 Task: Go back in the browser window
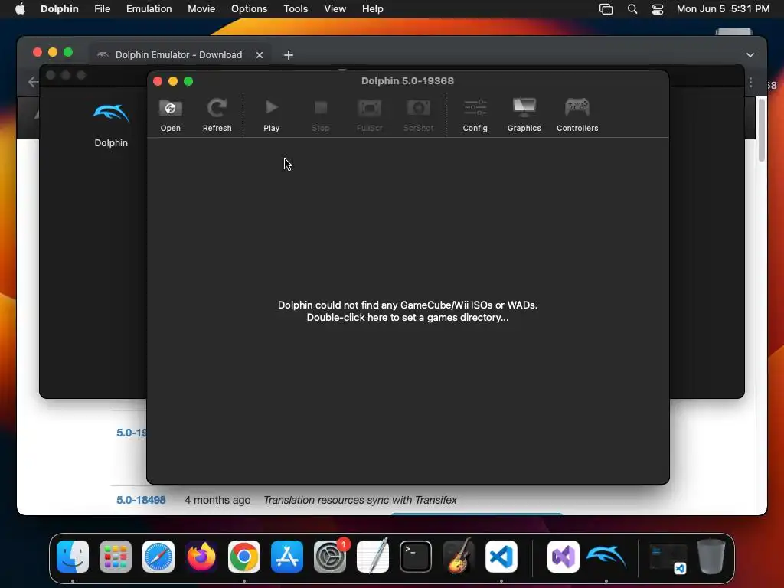[x=33, y=82]
